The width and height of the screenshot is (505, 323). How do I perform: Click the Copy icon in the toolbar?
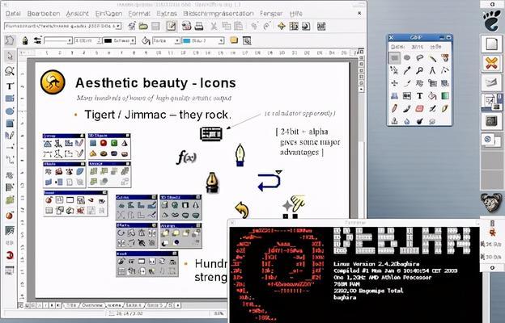227,27
